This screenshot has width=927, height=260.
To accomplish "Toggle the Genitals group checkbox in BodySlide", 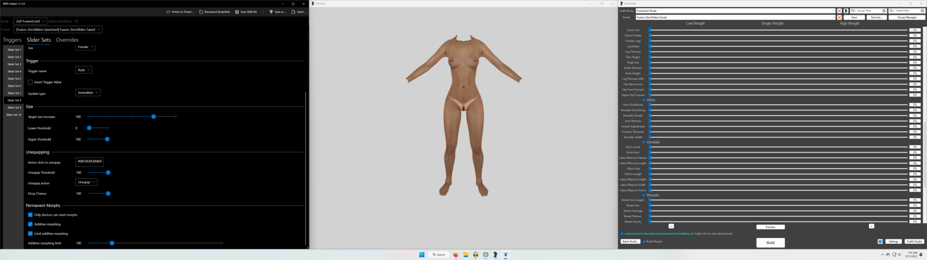I will (644, 142).
